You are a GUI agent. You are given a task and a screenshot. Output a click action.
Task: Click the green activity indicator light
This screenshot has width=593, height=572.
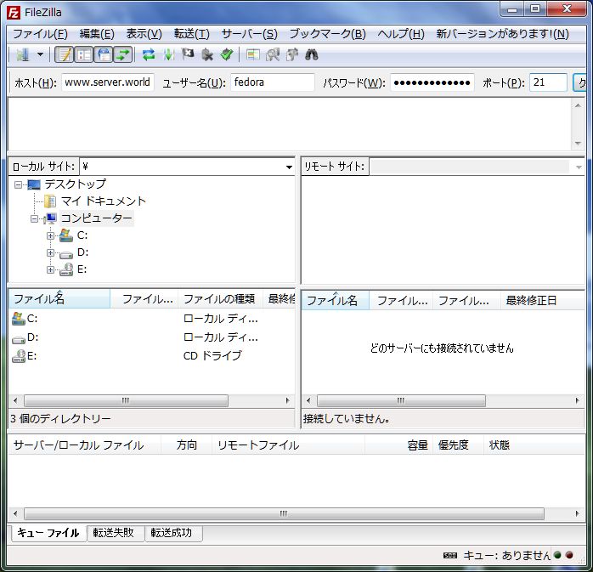[x=557, y=555]
